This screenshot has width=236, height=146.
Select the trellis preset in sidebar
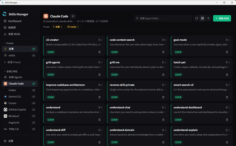(x=20, y=55)
